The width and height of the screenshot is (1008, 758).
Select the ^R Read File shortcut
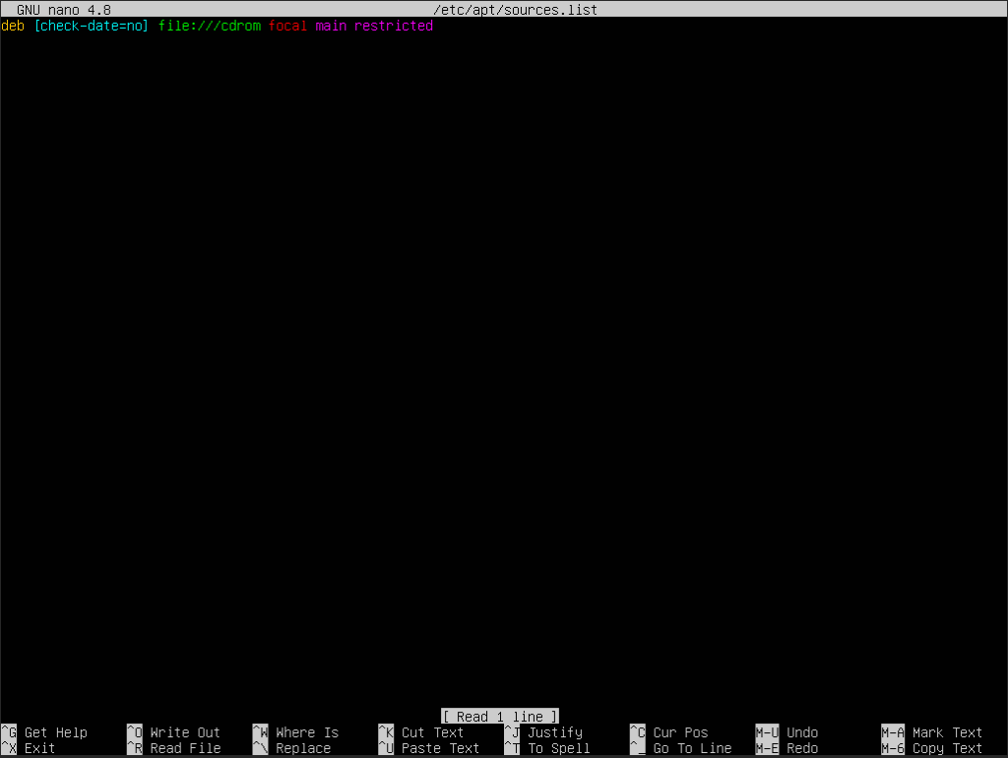tap(173, 748)
